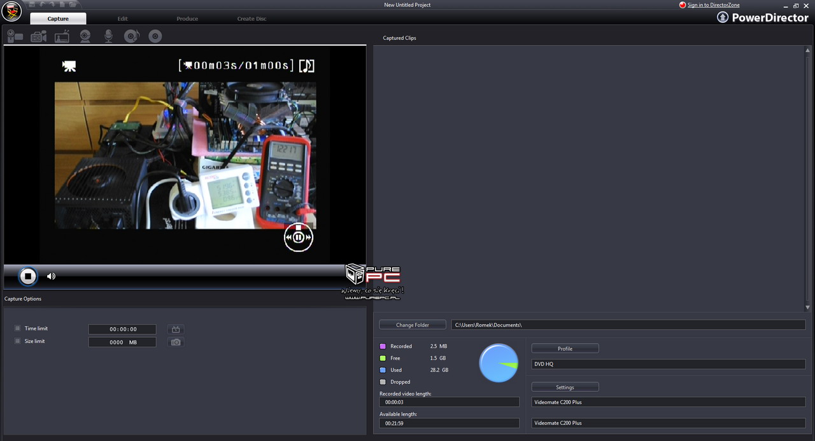This screenshot has width=815, height=441.
Task: Select capture from DV camcorder icon
Action: pyautogui.click(x=15, y=36)
